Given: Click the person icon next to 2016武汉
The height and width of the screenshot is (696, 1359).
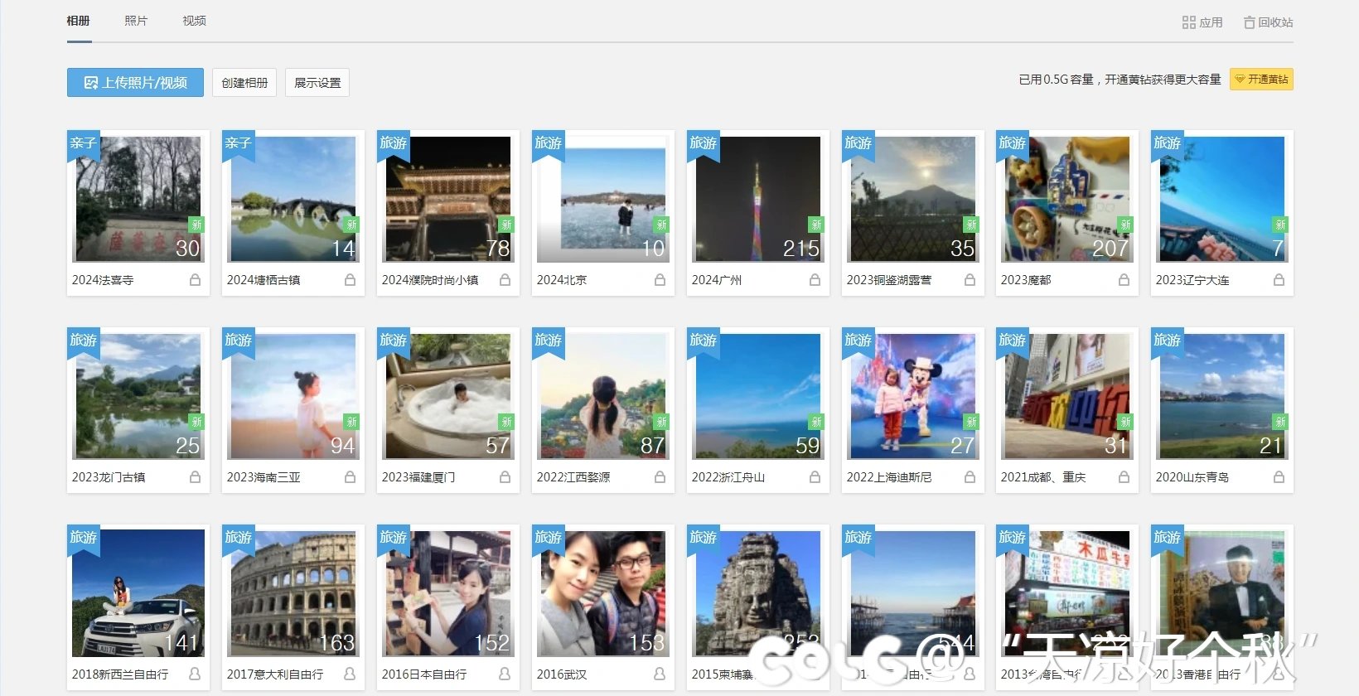Looking at the screenshot, I should (x=660, y=674).
